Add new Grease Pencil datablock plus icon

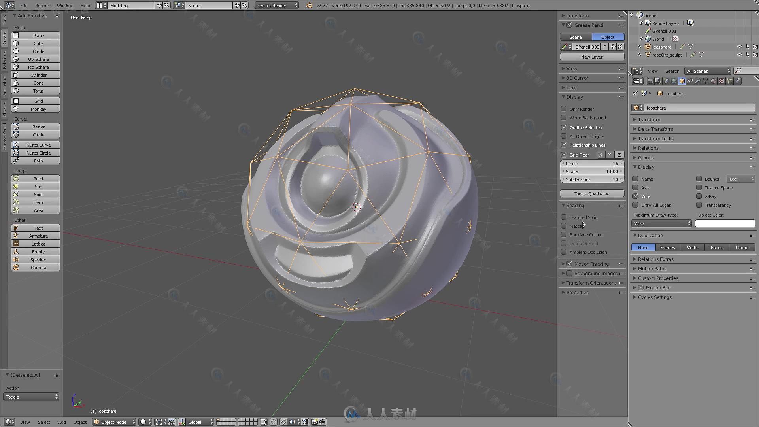(613, 47)
